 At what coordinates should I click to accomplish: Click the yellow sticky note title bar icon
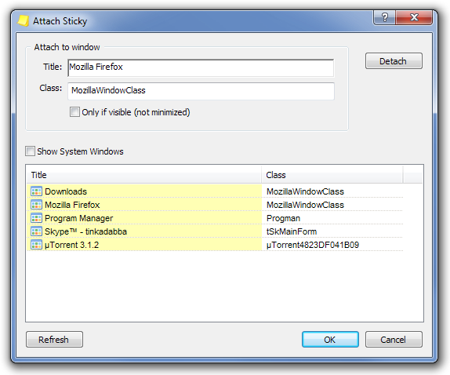23,20
